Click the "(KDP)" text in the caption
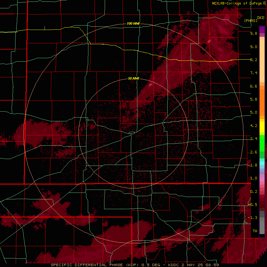267x267 pixels. (132, 265)
